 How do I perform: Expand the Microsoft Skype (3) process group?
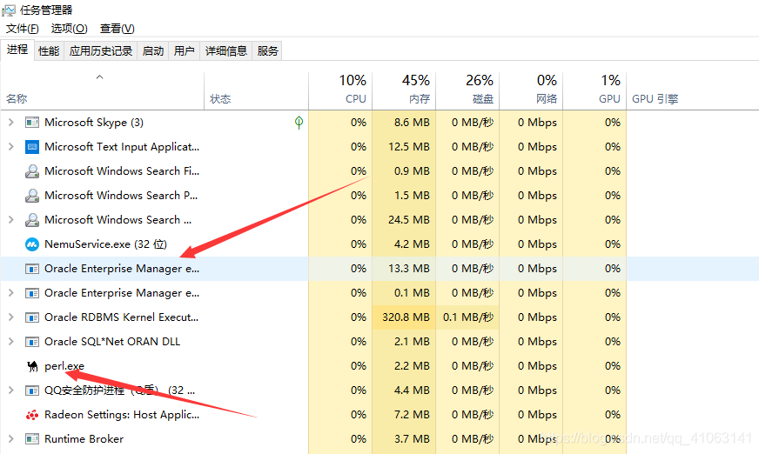(10, 123)
